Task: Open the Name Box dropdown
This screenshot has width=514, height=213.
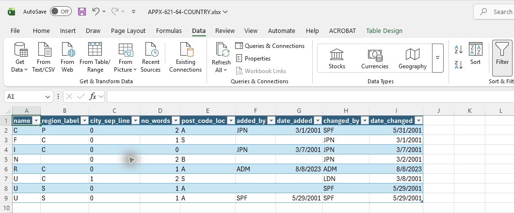Action: click(48, 96)
